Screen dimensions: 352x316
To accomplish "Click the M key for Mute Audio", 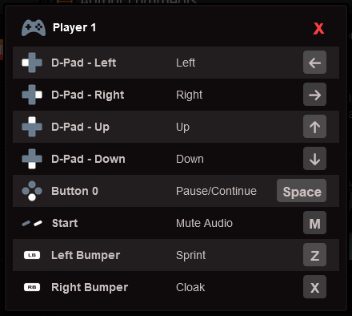I will pyautogui.click(x=314, y=223).
